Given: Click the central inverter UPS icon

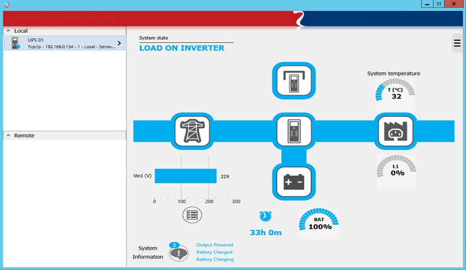Looking at the screenshot, I should pos(293,131).
